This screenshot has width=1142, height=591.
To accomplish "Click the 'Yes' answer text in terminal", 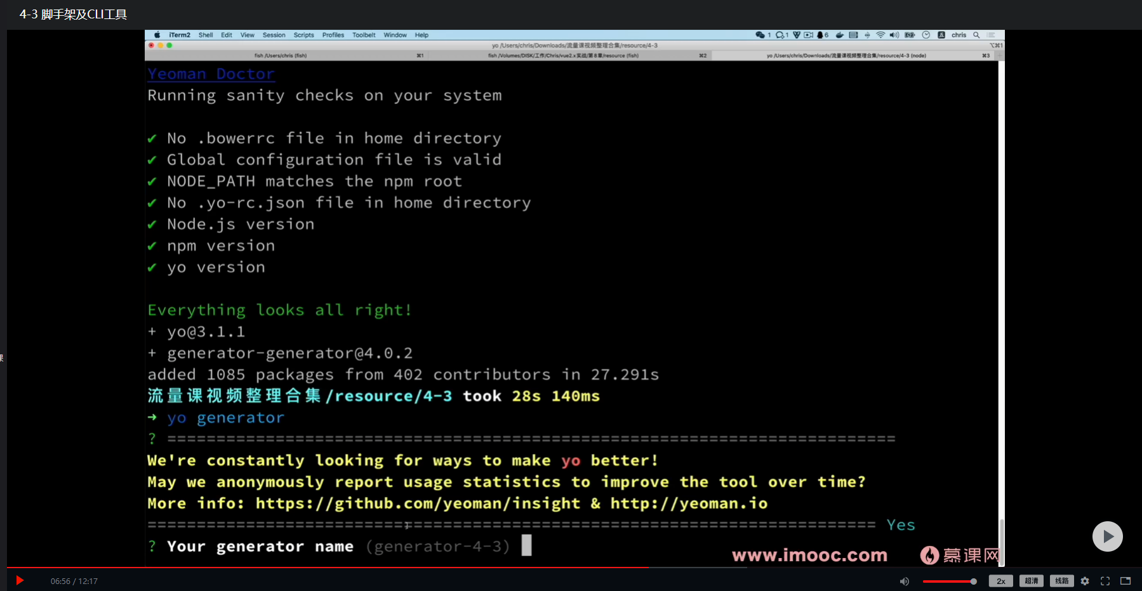I will pos(900,524).
